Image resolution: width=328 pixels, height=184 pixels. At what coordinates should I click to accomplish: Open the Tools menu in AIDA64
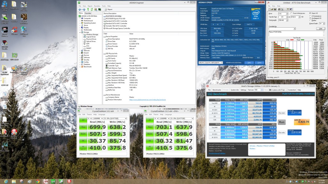pos(104,6)
